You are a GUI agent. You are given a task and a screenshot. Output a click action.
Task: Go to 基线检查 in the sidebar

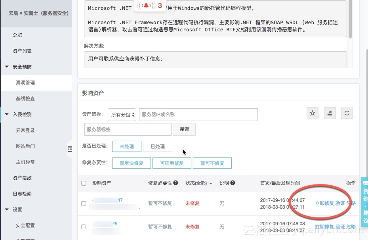tap(25, 98)
